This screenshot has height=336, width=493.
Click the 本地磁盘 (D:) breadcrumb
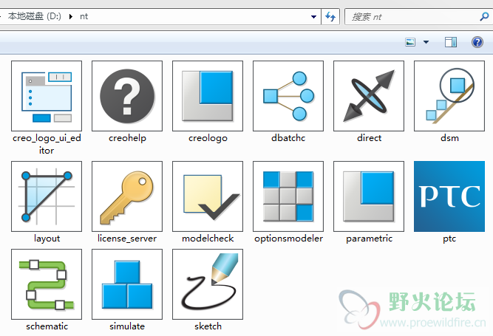coord(35,16)
